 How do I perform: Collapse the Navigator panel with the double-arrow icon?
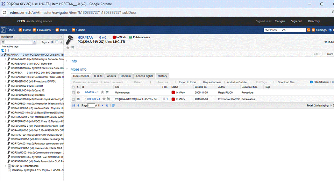(x=62, y=37)
